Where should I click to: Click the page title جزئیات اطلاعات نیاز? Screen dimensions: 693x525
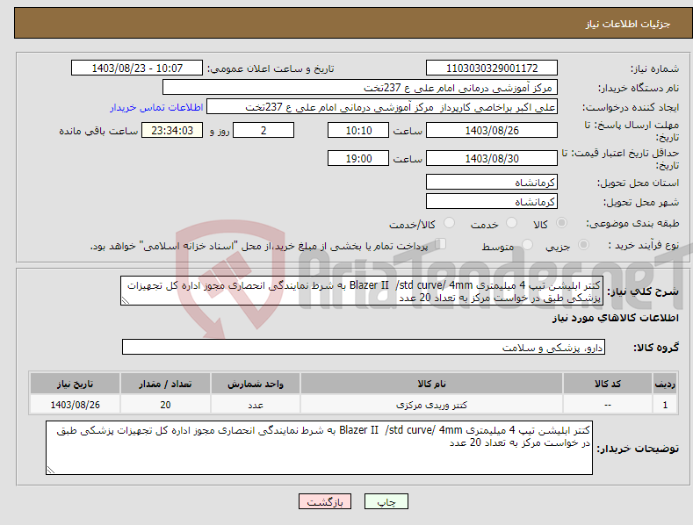(628, 24)
